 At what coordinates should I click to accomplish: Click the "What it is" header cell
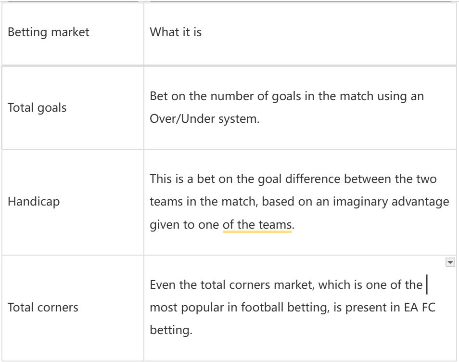(x=176, y=32)
